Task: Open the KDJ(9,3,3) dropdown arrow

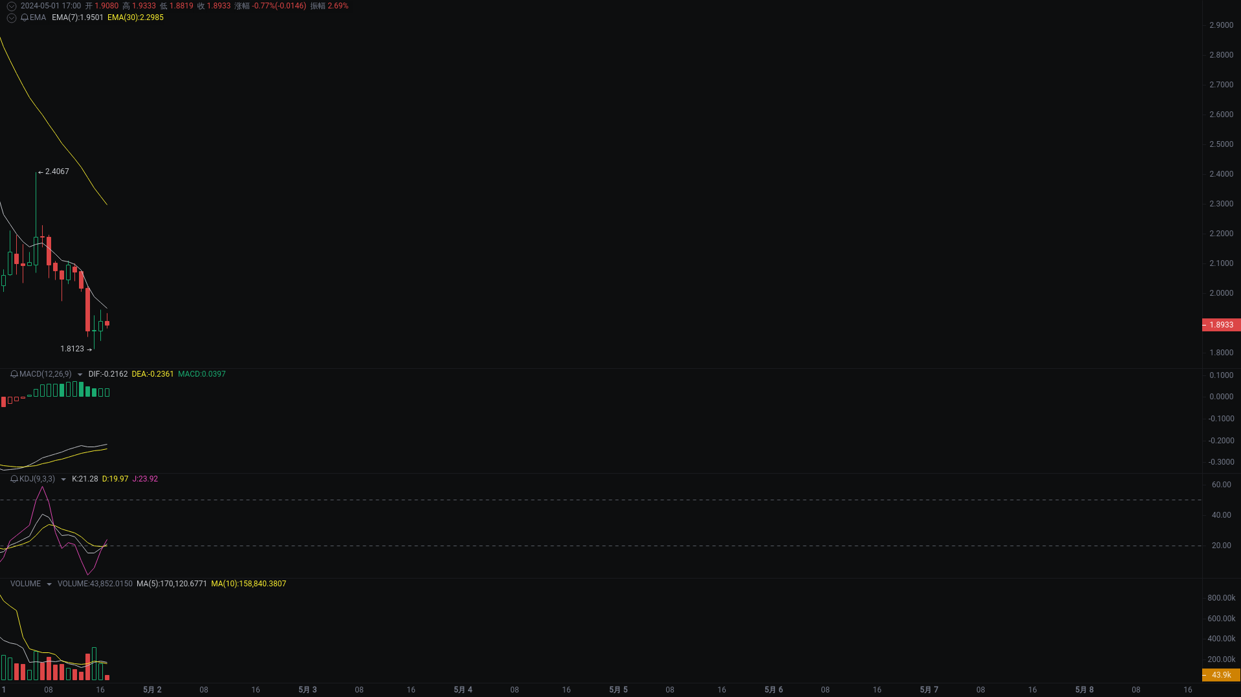Action: click(63, 479)
